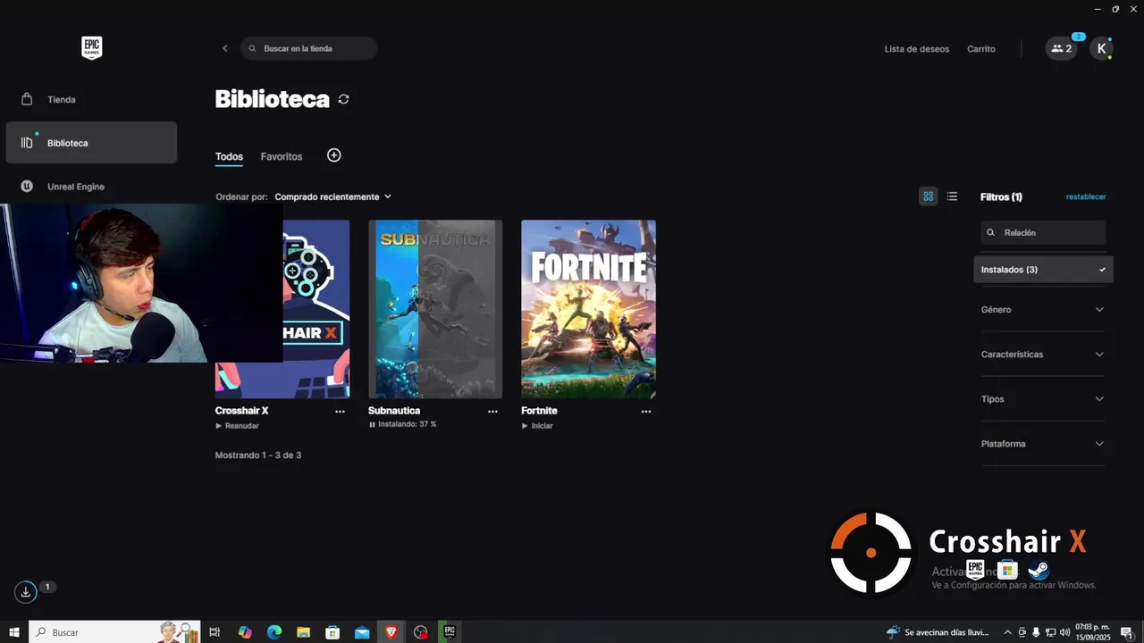
Task: Click restablecer to reset filters
Action: click(x=1086, y=196)
